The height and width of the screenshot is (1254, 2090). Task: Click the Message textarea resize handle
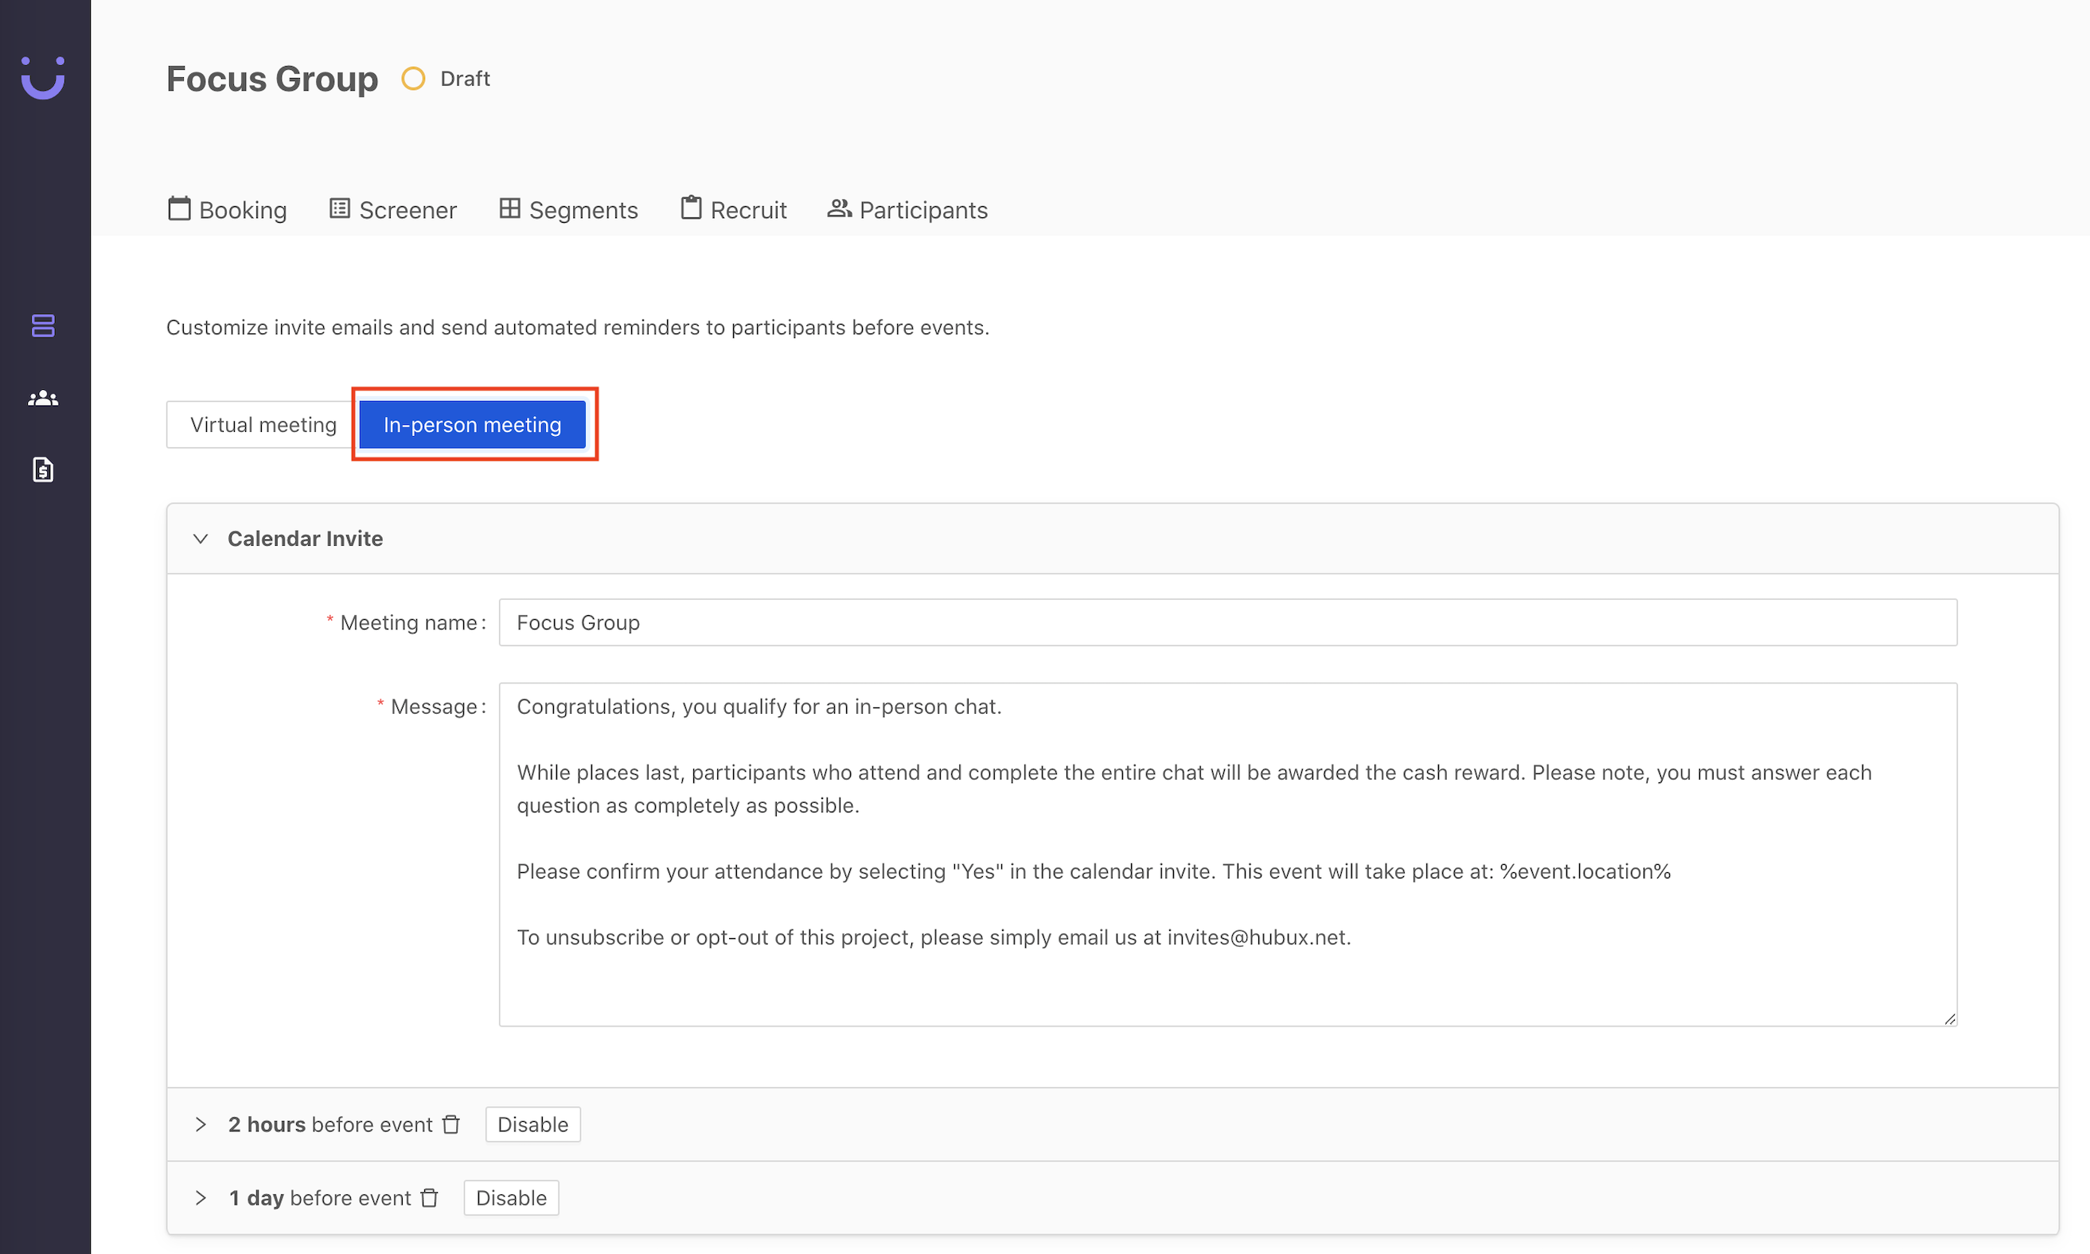tap(1949, 1019)
